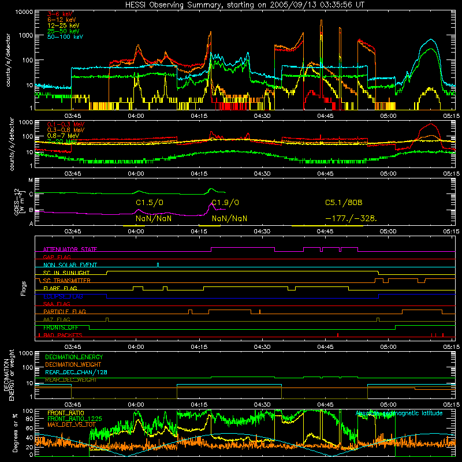Select the 25-50 keV legend label

point(64,31)
